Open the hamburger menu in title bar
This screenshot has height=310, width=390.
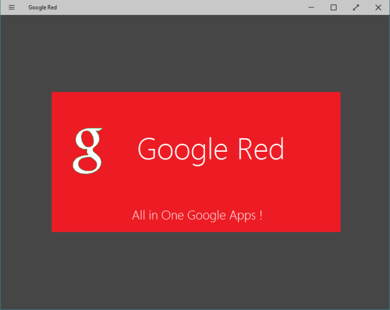pyautogui.click(x=12, y=8)
